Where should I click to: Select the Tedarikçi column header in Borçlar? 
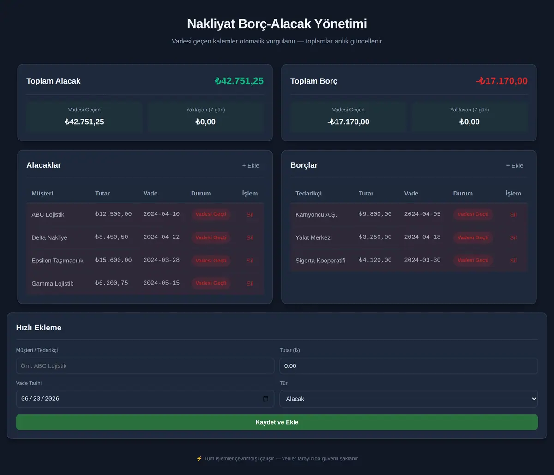308,194
